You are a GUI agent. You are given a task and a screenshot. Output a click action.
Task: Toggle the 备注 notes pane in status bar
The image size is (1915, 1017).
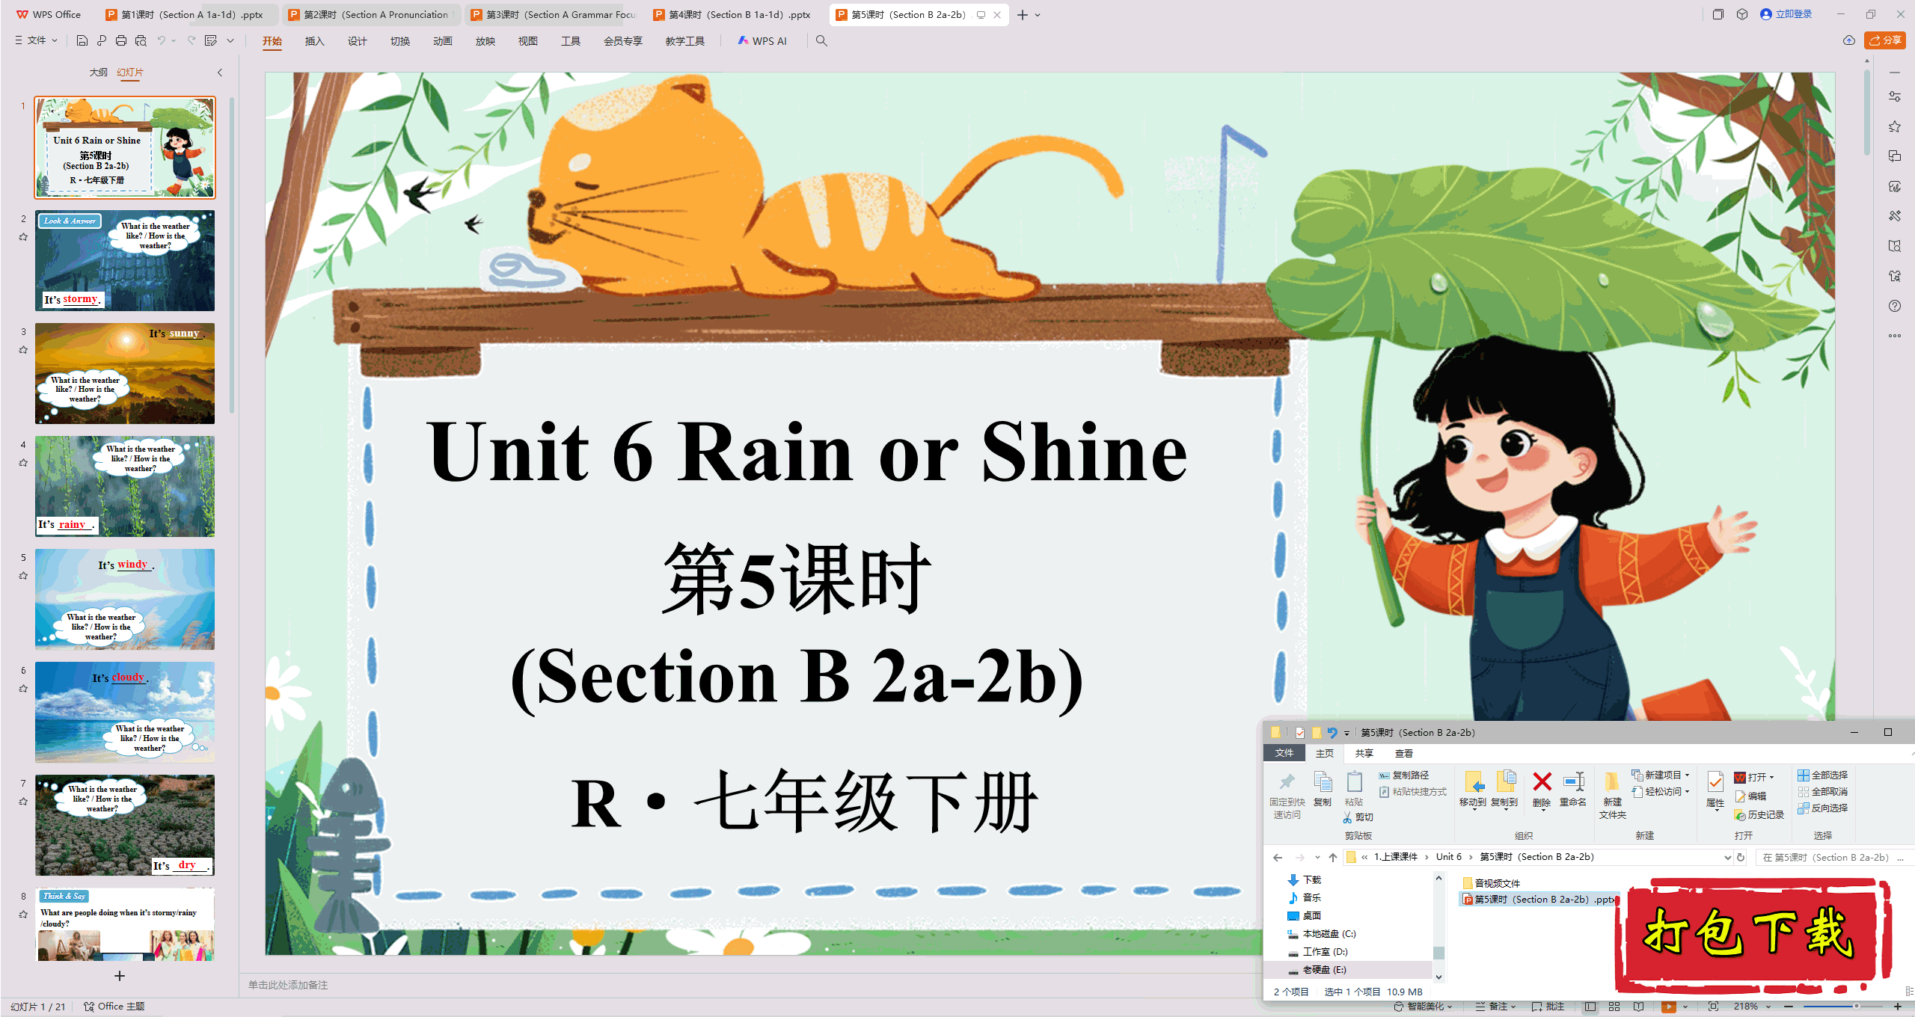[x=1495, y=1007]
